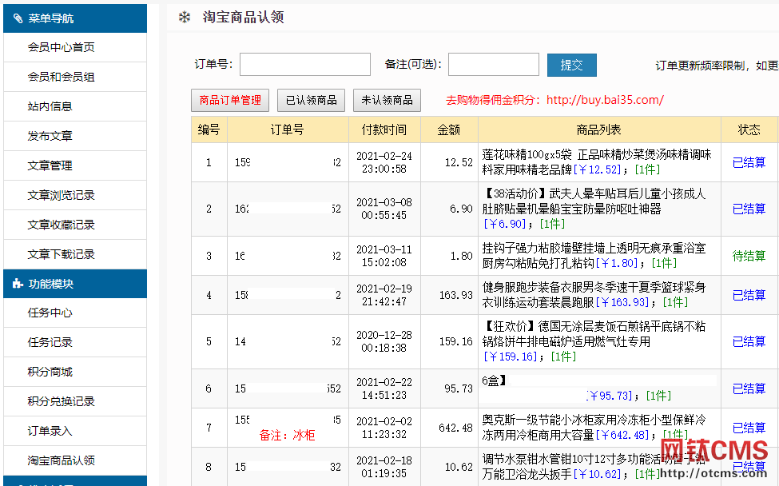Screen dimensions: 779x486
Task: Switch to the 商品订单管理 tab
Action: tap(230, 101)
